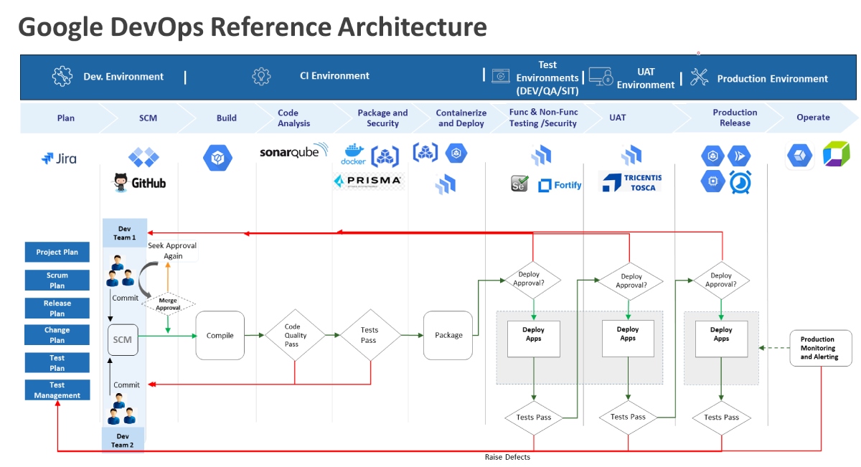Select the Compile process box
Image resolution: width=861 pixels, height=467 pixels.
coord(220,335)
